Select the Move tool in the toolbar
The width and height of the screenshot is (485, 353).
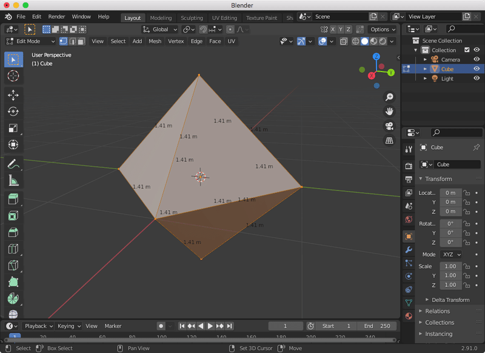click(x=12, y=95)
